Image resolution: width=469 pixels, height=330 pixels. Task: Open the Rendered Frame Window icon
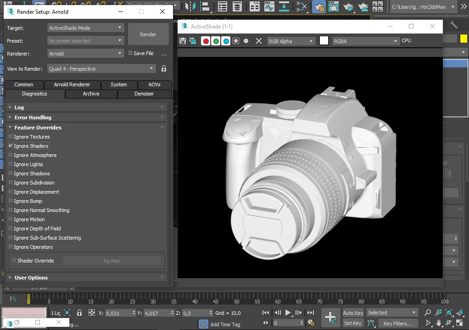(x=334, y=6)
